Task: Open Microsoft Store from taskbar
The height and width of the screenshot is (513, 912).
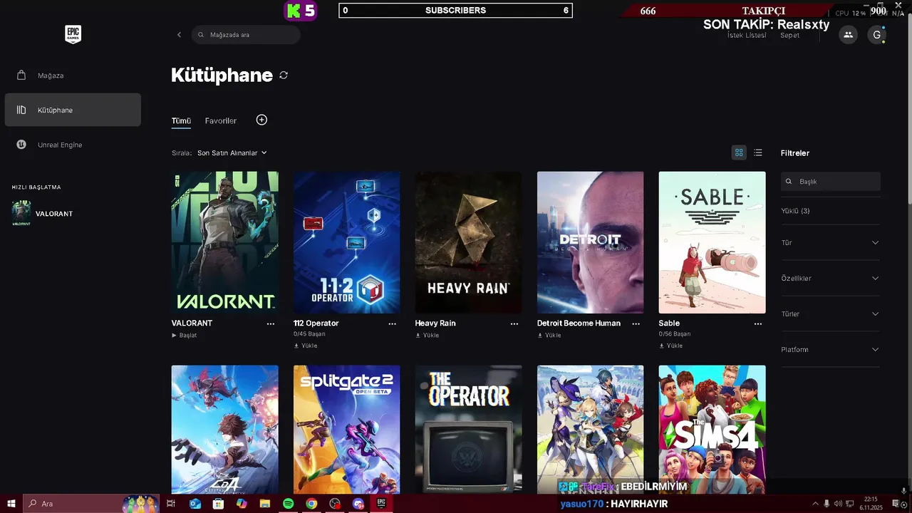Action: [218, 504]
